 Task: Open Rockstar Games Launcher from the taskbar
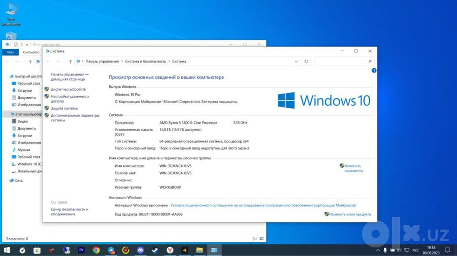pyautogui.click(x=185, y=250)
